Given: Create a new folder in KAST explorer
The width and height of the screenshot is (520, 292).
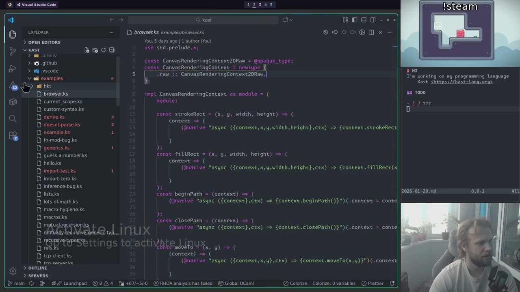Looking at the screenshot, I should pyautogui.click(x=95, y=50).
